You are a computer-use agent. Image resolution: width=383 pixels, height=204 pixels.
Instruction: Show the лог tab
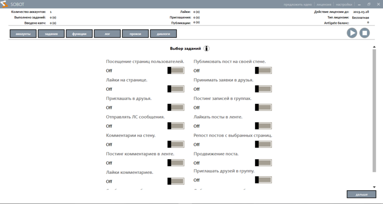coord(107,34)
